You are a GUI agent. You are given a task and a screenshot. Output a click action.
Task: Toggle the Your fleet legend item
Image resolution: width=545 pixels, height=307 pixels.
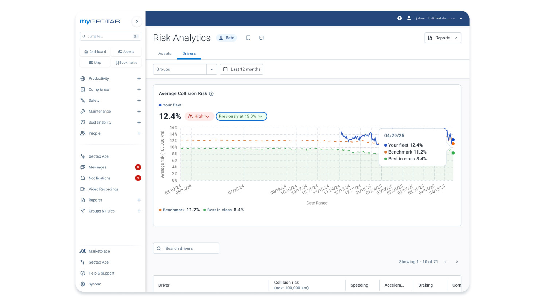pyautogui.click(x=170, y=105)
